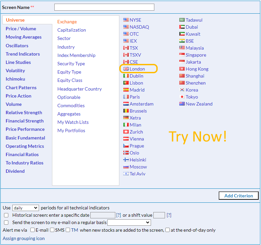Enable the Historical screen checkbox

point(6,215)
